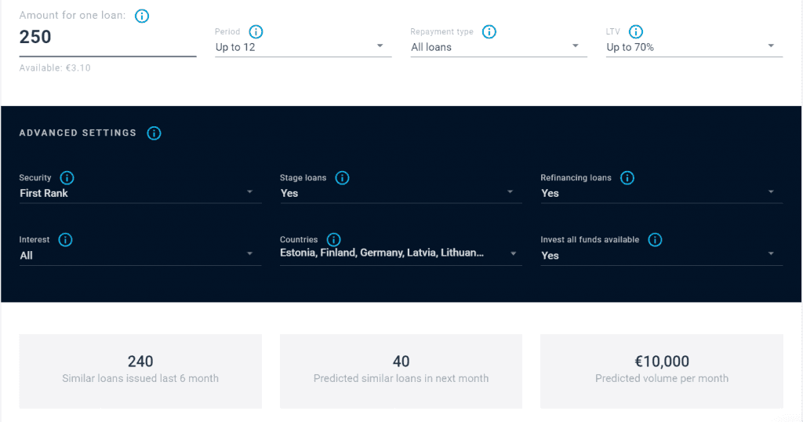Click the Predicted volume per month card
The image size is (803, 422).
(x=661, y=370)
